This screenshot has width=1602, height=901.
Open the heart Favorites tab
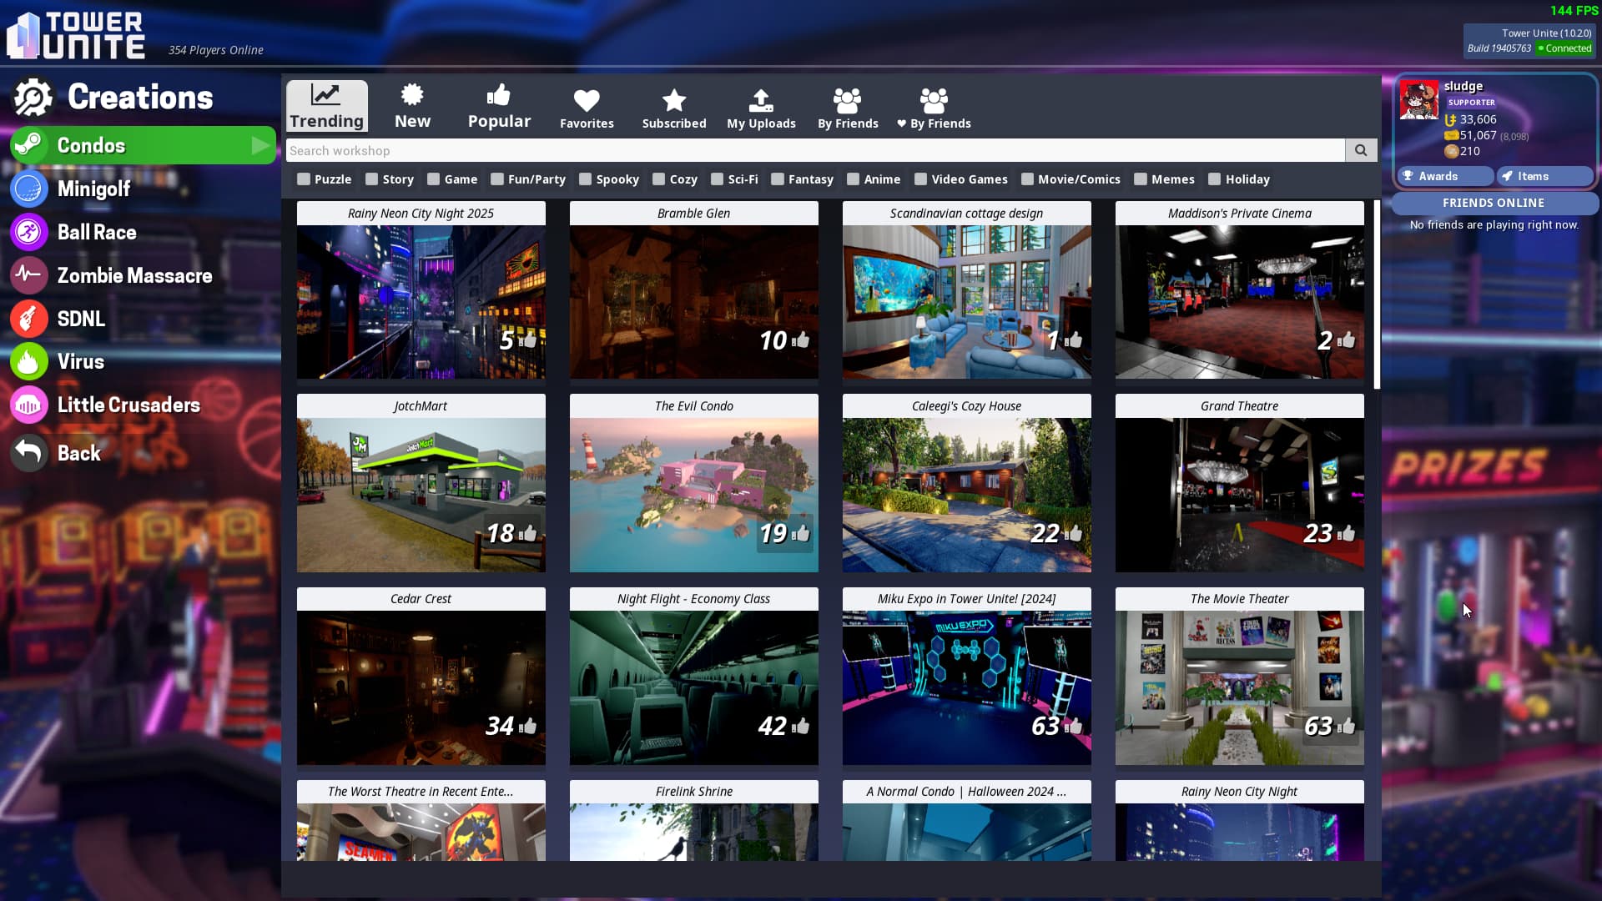587,108
